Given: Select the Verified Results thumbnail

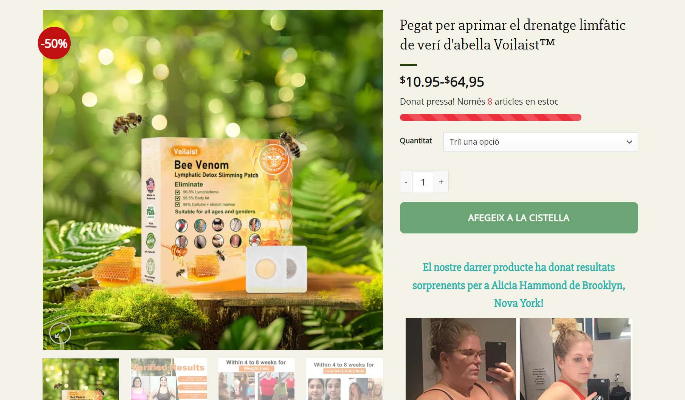Looking at the screenshot, I should click(169, 379).
